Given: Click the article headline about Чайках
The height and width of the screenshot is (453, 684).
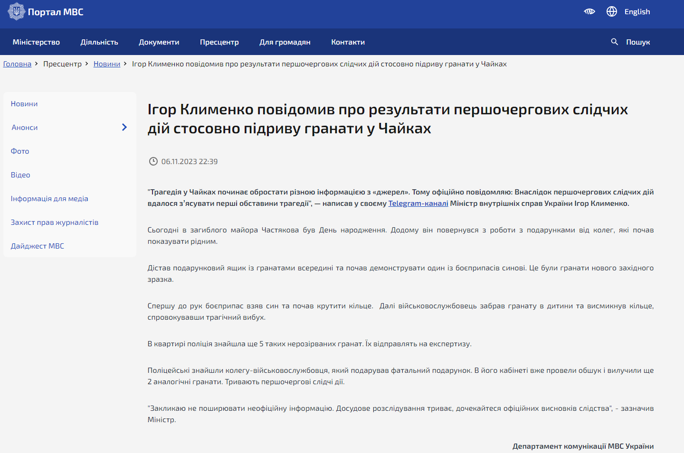Looking at the screenshot, I should (x=388, y=119).
